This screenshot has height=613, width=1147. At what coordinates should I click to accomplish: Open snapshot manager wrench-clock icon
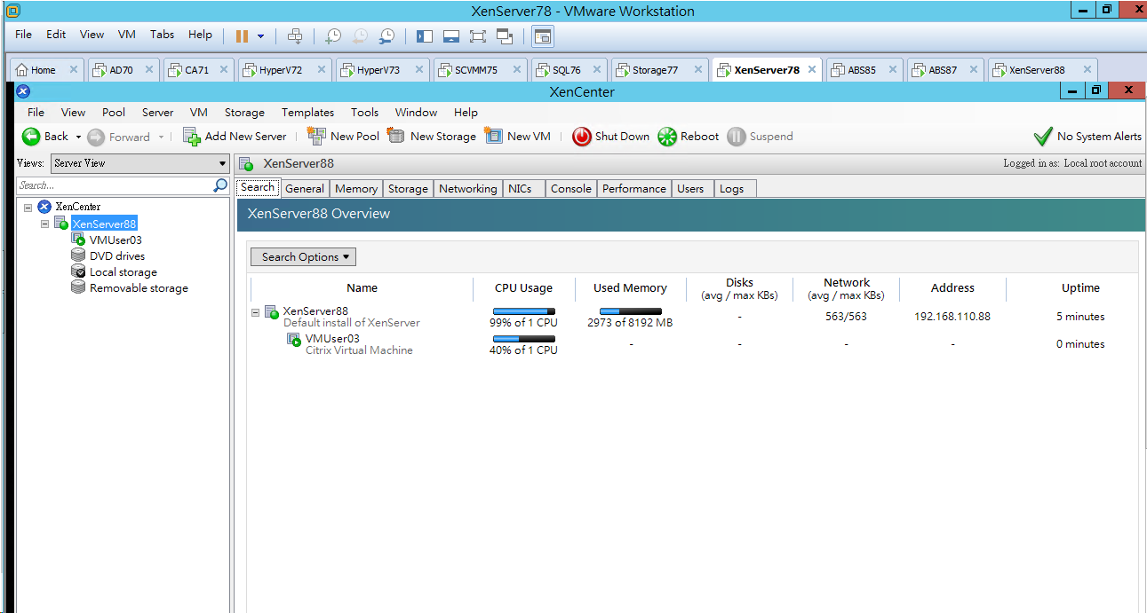point(386,36)
